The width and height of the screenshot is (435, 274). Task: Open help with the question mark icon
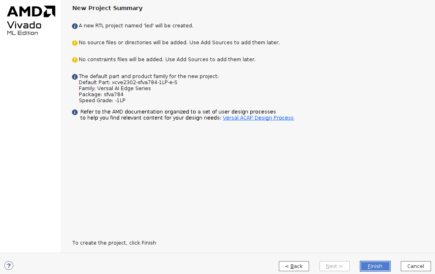click(x=9, y=266)
